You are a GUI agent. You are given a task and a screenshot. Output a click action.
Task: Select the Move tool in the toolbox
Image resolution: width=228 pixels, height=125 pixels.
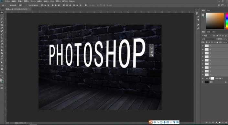tap(2, 12)
